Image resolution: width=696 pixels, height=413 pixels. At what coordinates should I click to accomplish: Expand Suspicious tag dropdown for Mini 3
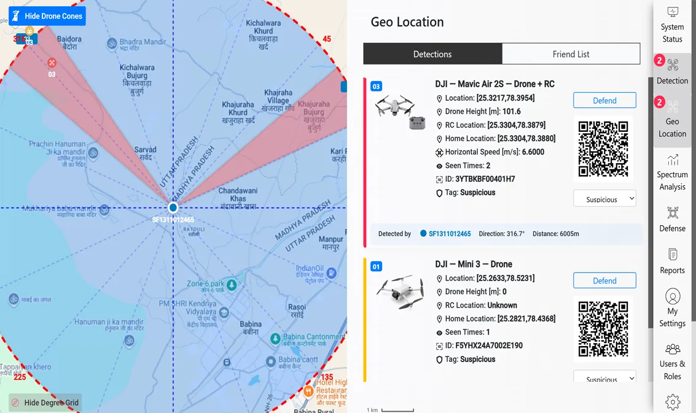pyautogui.click(x=604, y=377)
